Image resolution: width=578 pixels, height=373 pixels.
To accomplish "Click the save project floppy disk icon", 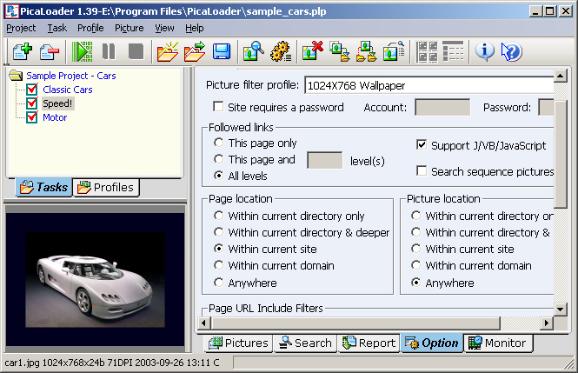I will tap(221, 51).
